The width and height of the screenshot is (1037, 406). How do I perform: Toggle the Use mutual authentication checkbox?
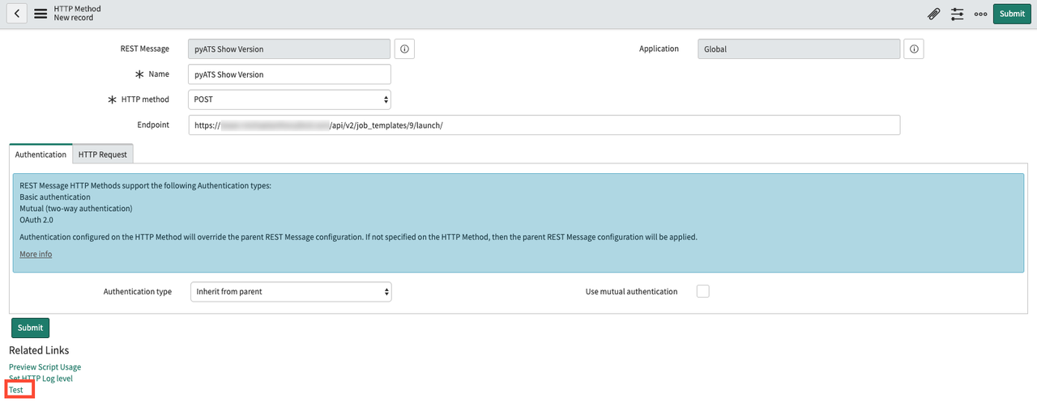coord(702,291)
